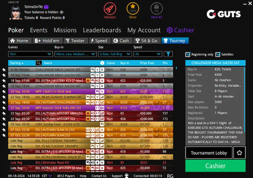Click the FT icon on MPF Autumn 2024 row

pyautogui.click(x=97, y=108)
